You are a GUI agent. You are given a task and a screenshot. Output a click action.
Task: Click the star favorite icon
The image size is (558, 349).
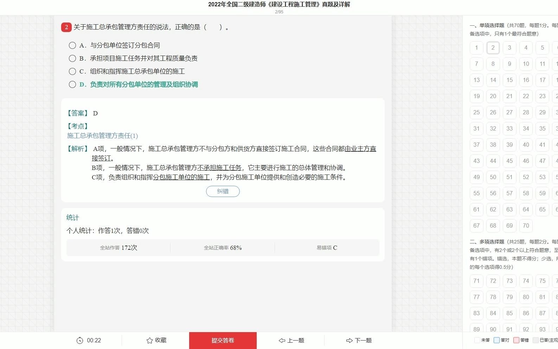[149, 341]
